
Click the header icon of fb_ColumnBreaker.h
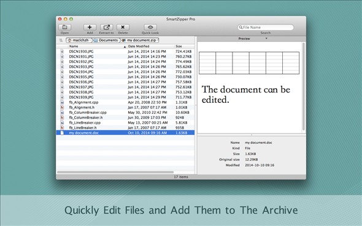(x=62, y=118)
